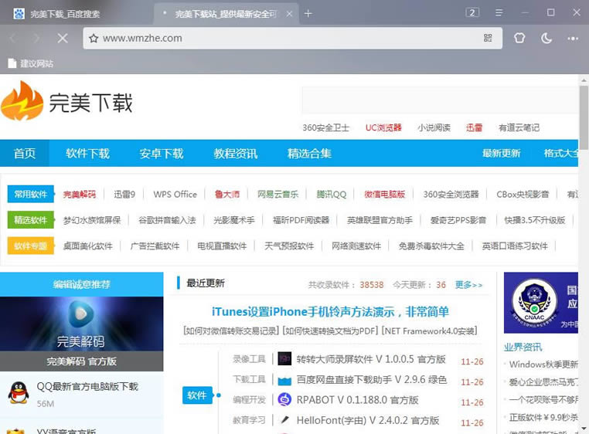Open the 精选合集 navigation item
This screenshot has width=589, height=434.
pos(309,153)
